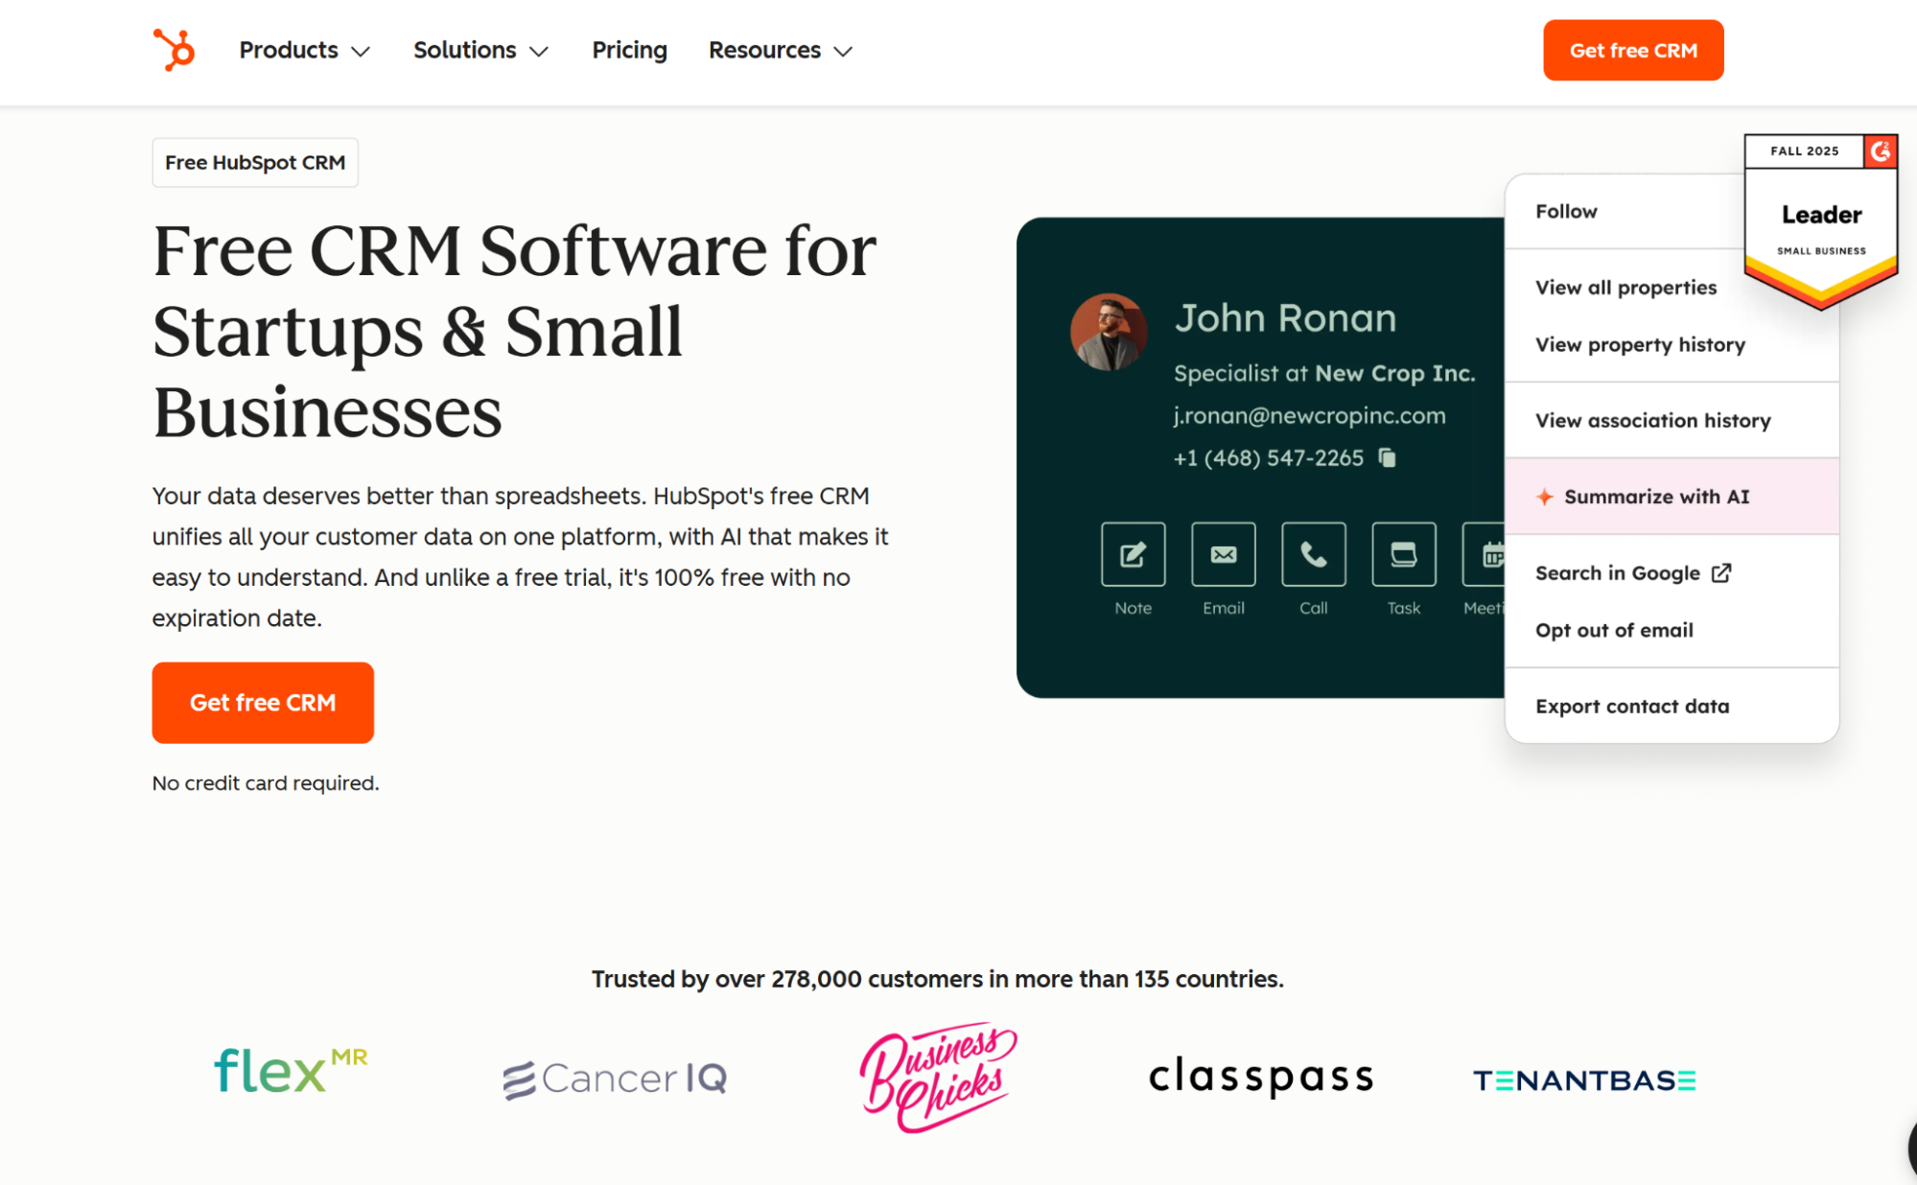1917x1185 pixels.
Task: Click the external link icon beside Search in Google
Action: pos(1721,572)
